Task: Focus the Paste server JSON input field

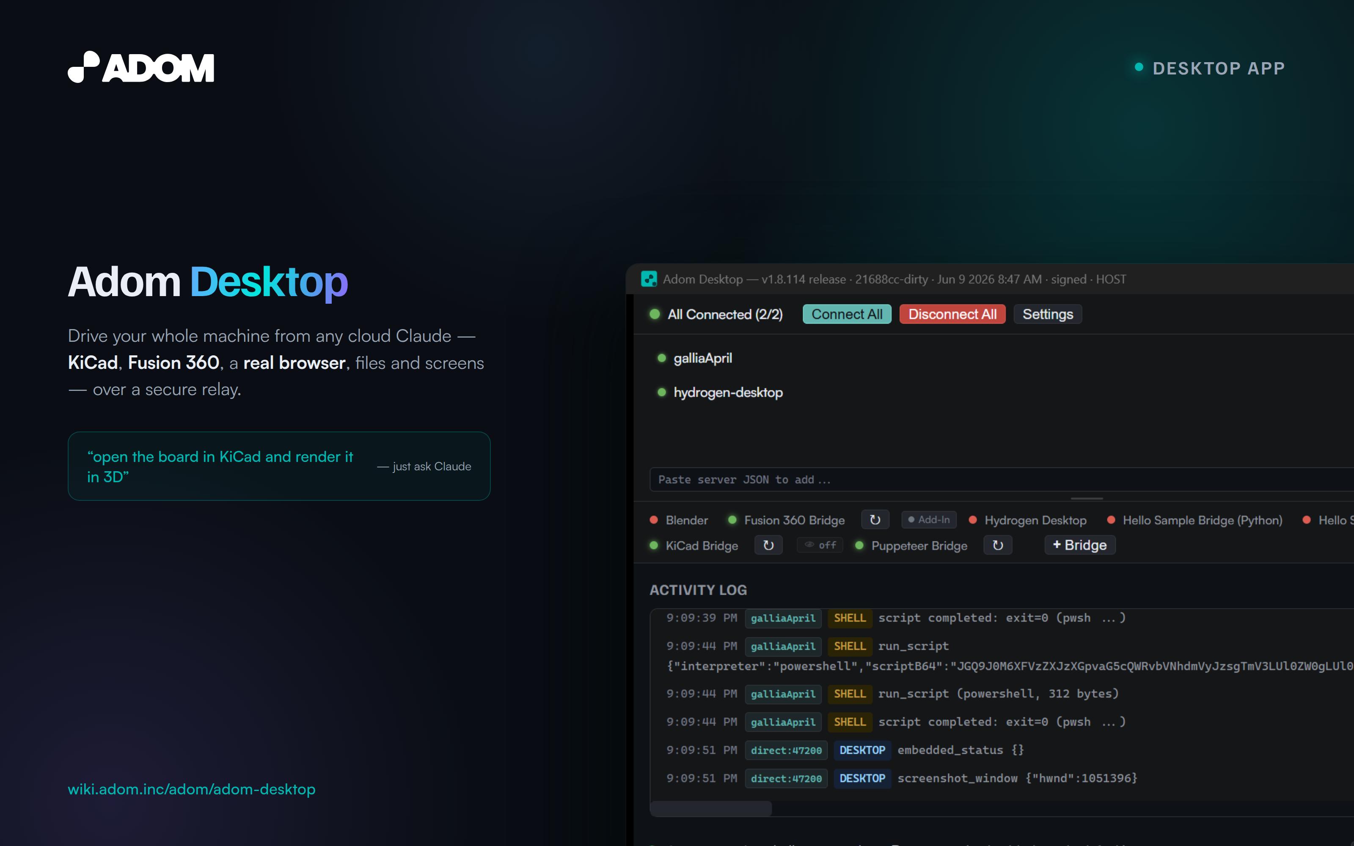Action: coord(1002,480)
